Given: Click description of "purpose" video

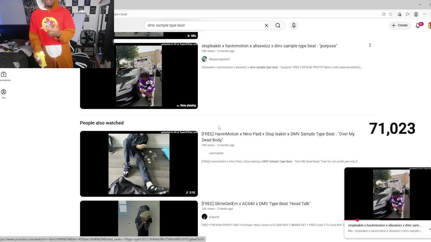Looking at the screenshot, I should (x=283, y=67).
